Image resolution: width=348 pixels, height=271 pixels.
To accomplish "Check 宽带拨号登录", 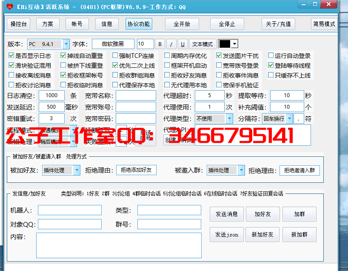I will (219, 65).
